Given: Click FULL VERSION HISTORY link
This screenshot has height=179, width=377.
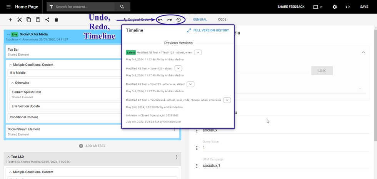Looking at the screenshot, I should (208, 30).
